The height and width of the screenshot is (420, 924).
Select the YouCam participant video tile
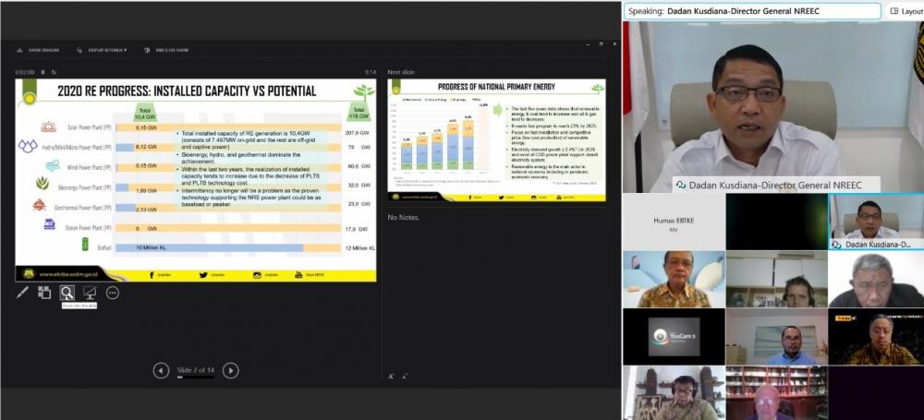pyautogui.click(x=672, y=337)
